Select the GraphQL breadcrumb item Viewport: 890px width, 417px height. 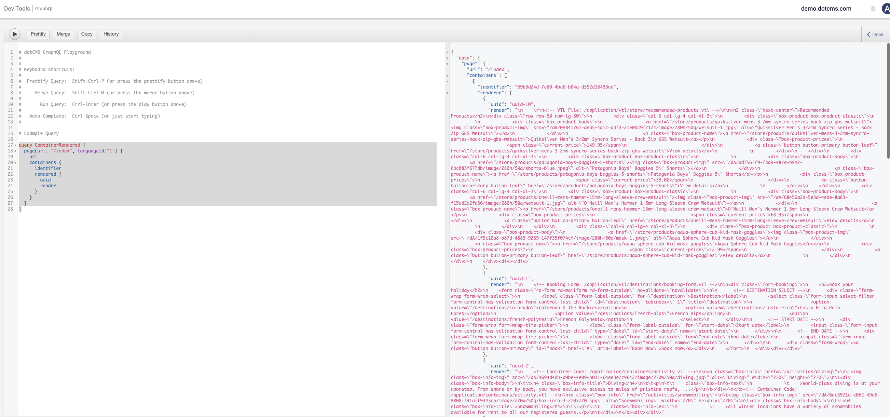44,9
